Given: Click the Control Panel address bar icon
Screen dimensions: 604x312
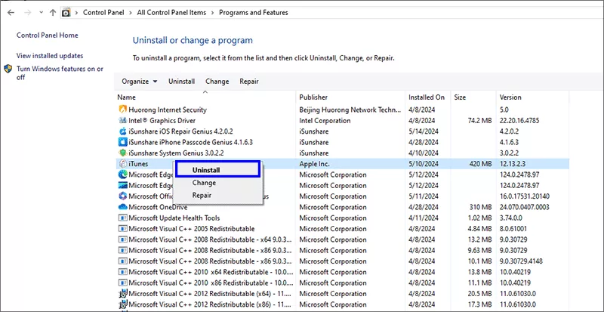Looking at the screenshot, I should click(x=66, y=13).
